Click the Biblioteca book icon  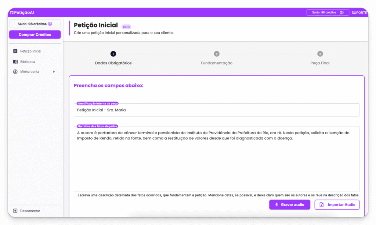pos(15,62)
